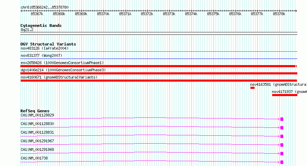
Task: Click the ruler's left arrowhead
Action: [x=21, y=11]
